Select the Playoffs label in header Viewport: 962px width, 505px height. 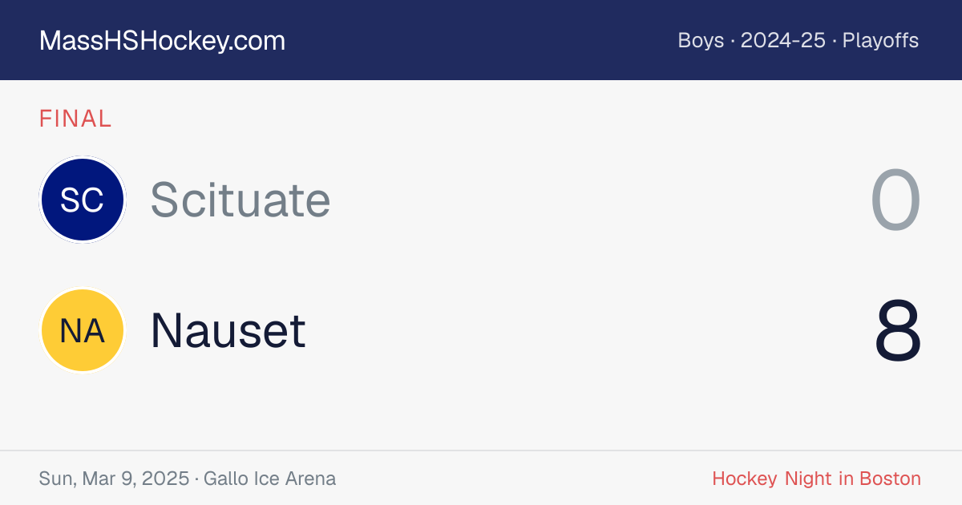tap(880, 41)
